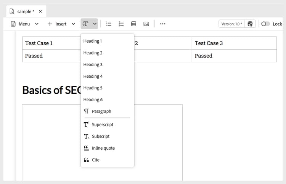Screen dimensions: 286x184
Task: Expand the Menu dropdown arrow
Action: click(x=37, y=24)
